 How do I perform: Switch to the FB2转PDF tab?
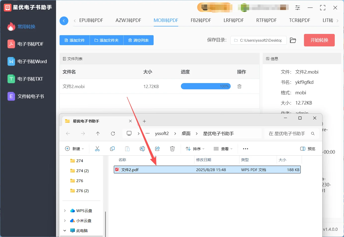(x=201, y=20)
